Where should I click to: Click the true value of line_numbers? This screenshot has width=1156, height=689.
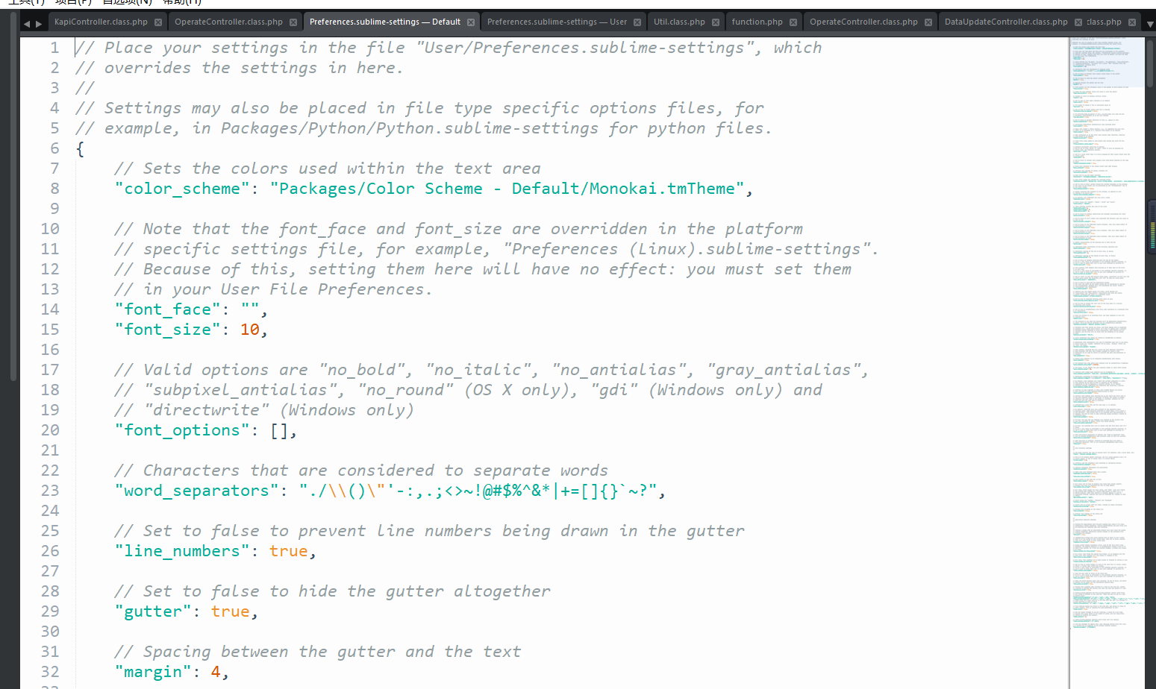289,551
